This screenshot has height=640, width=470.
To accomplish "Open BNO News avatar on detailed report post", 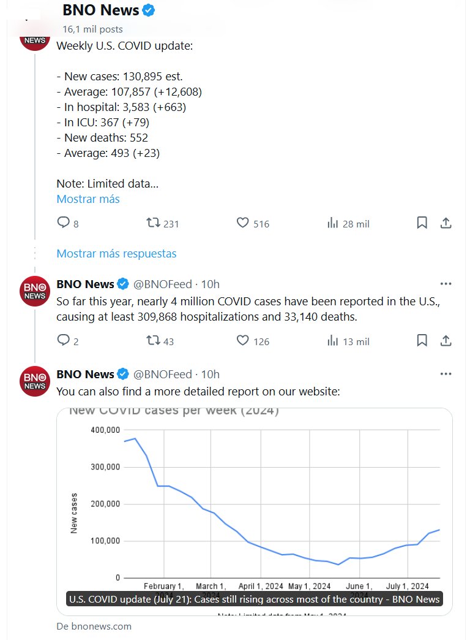I will [x=35, y=381].
